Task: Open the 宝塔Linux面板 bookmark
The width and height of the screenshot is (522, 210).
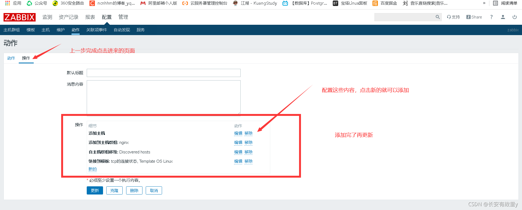Action: (350, 3)
